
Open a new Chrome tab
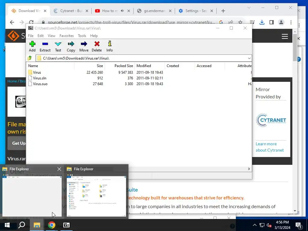pyautogui.click(x=223, y=11)
